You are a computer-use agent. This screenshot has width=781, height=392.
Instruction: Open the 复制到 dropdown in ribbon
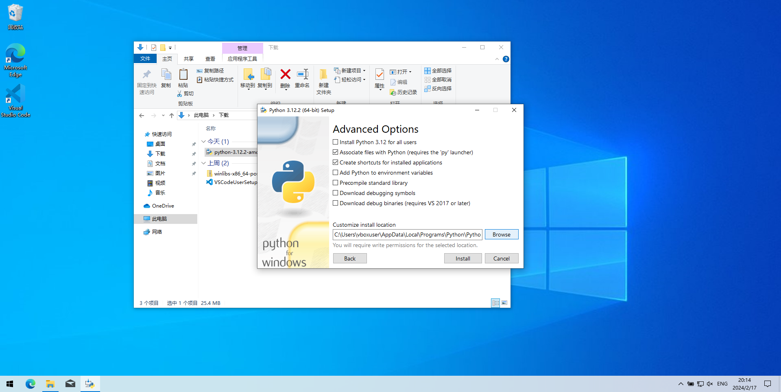(265, 79)
